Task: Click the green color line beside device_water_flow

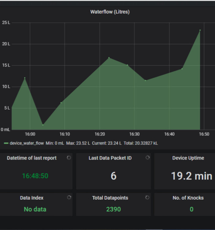Action: click(x=6, y=143)
